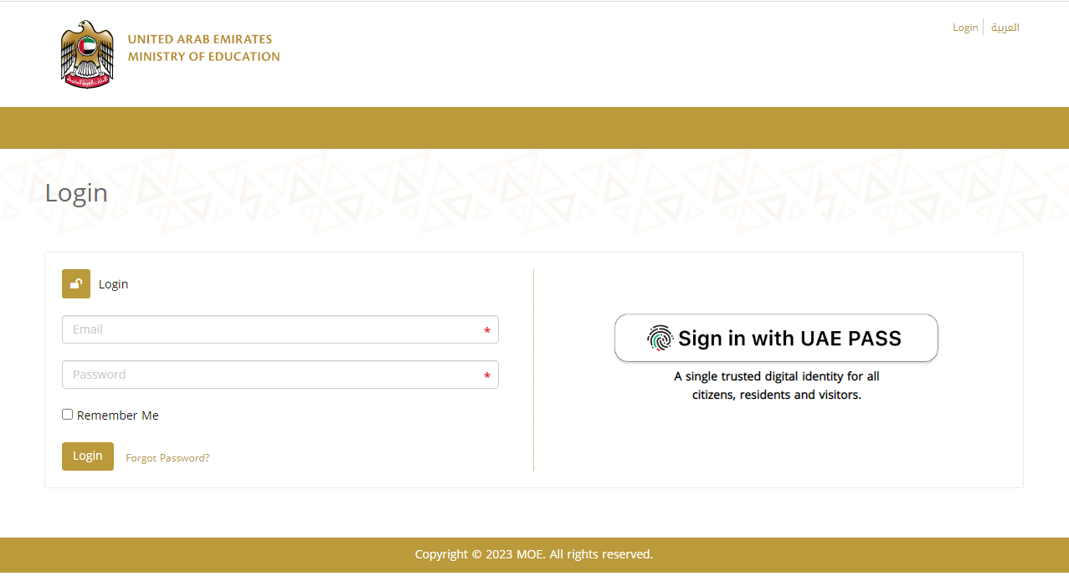Image resolution: width=1069 pixels, height=576 pixels.
Task: Open the Login link in top header
Action: pos(965,28)
